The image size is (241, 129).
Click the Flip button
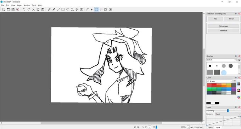215,19
